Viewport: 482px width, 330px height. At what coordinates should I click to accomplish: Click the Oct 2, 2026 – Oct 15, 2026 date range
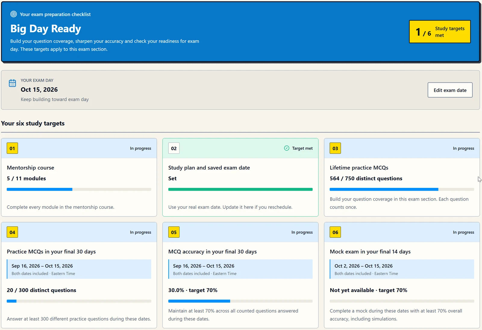pyautogui.click(x=364, y=266)
